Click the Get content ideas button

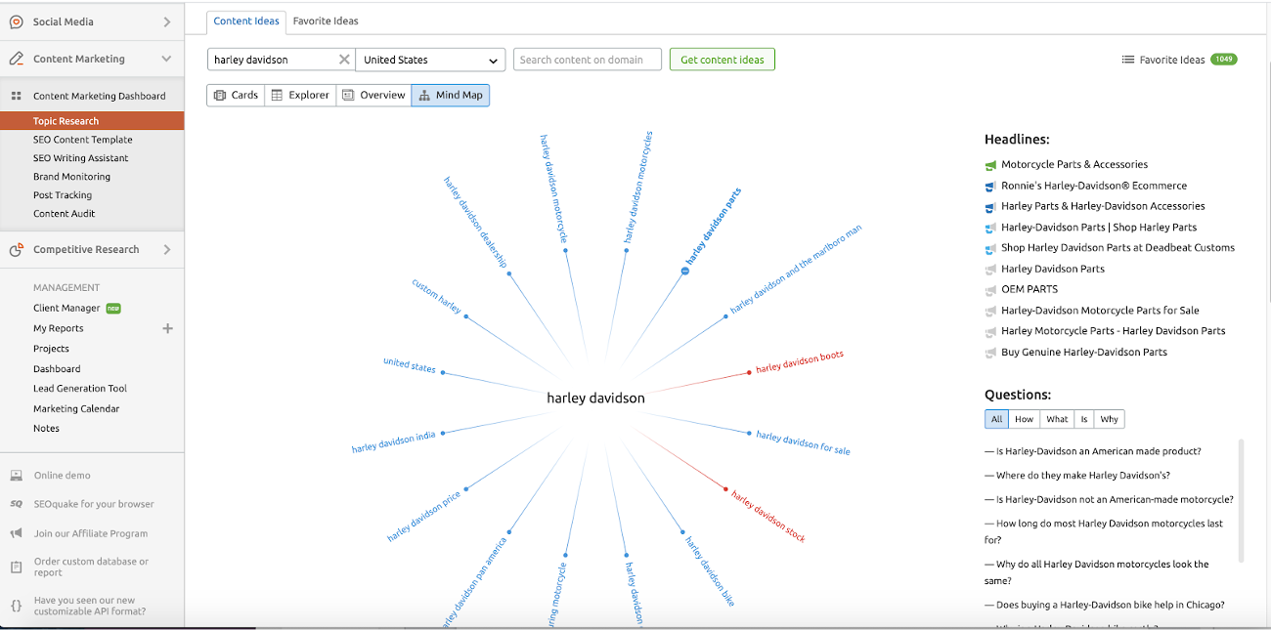tap(723, 60)
